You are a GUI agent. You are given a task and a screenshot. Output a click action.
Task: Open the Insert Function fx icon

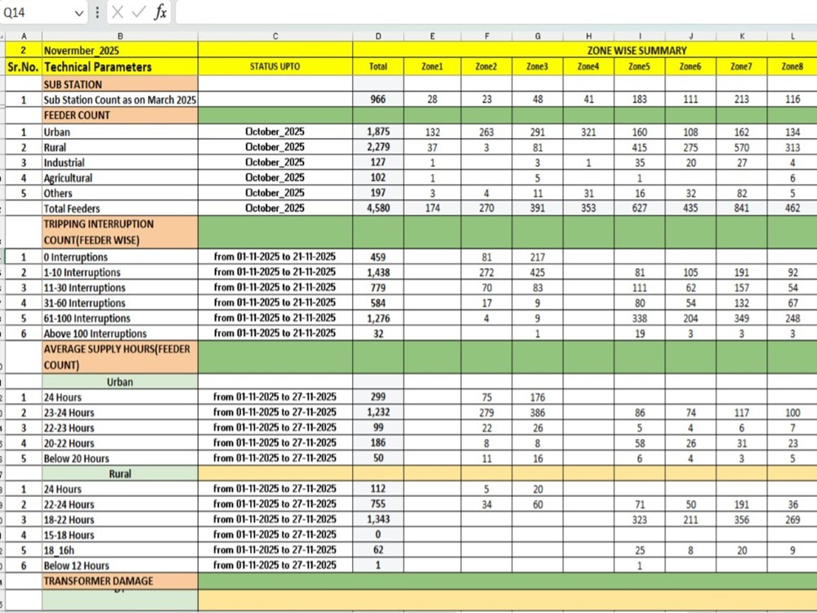click(x=160, y=12)
